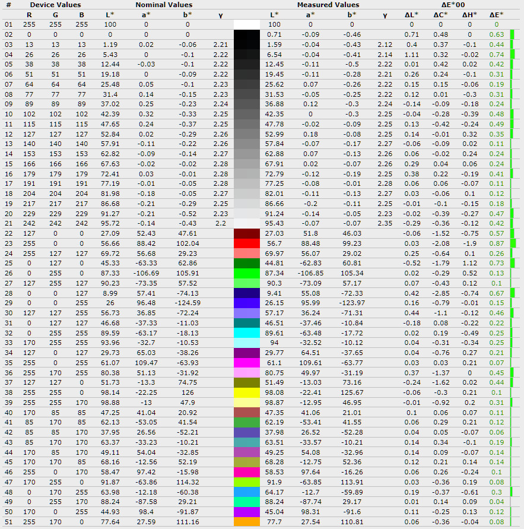Select the bright green swatch in row 26
Screen dimensions: 524x529
click(x=247, y=273)
